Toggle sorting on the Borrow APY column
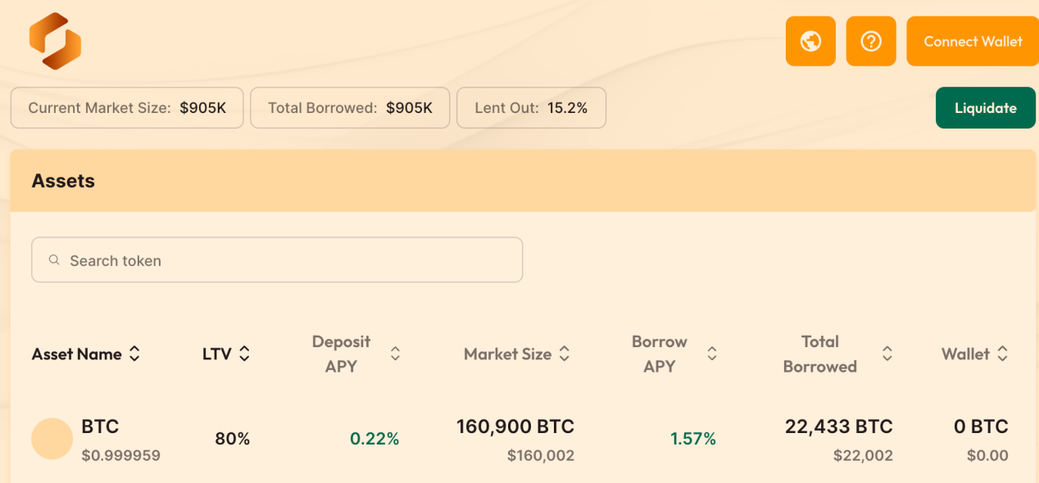Image resolution: width=1039 pixels, height=483 pixels. (x=712, y=354)
